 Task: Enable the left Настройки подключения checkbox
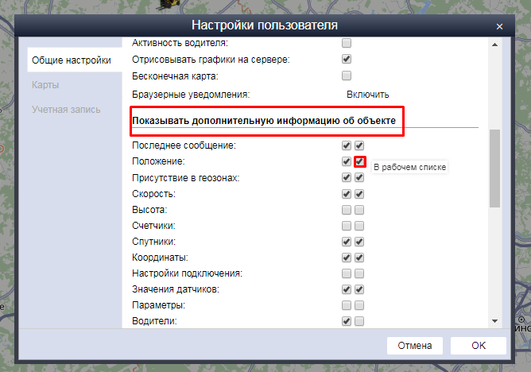pyautogui.click(x=347, y=273)
